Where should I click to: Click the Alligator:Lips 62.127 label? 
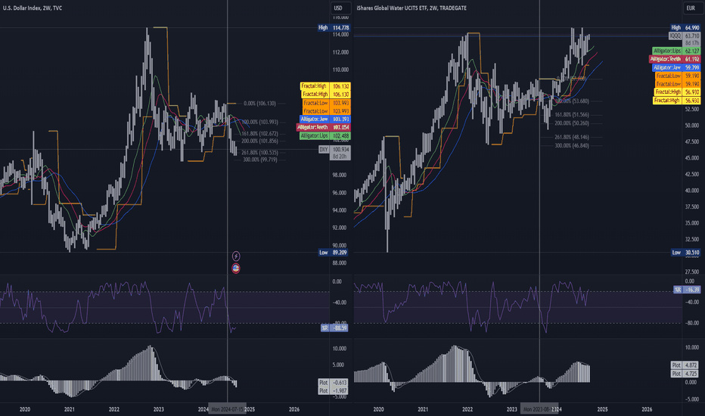pos(677,51)
